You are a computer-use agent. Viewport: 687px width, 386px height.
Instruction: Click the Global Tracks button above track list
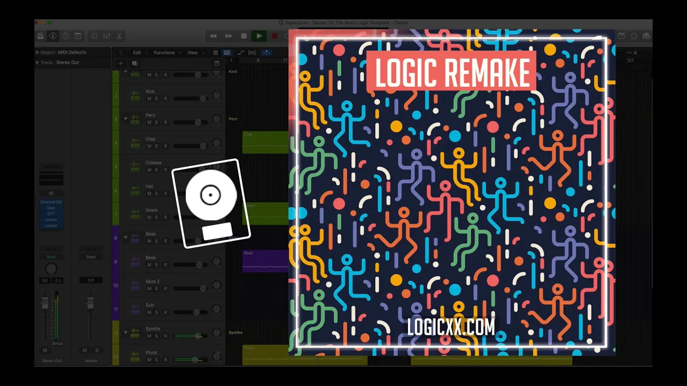tap(217, 63)
